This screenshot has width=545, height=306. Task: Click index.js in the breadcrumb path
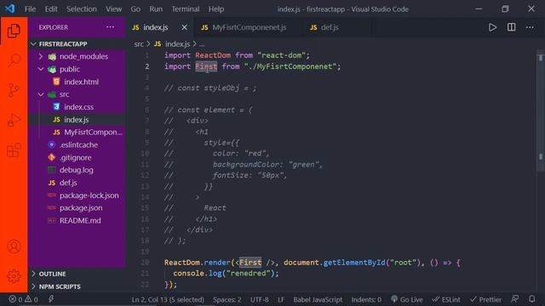pyautogui.click(x=172, y=44)
